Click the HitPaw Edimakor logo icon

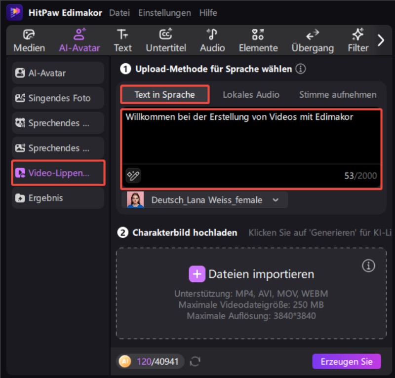click(15, 12)
